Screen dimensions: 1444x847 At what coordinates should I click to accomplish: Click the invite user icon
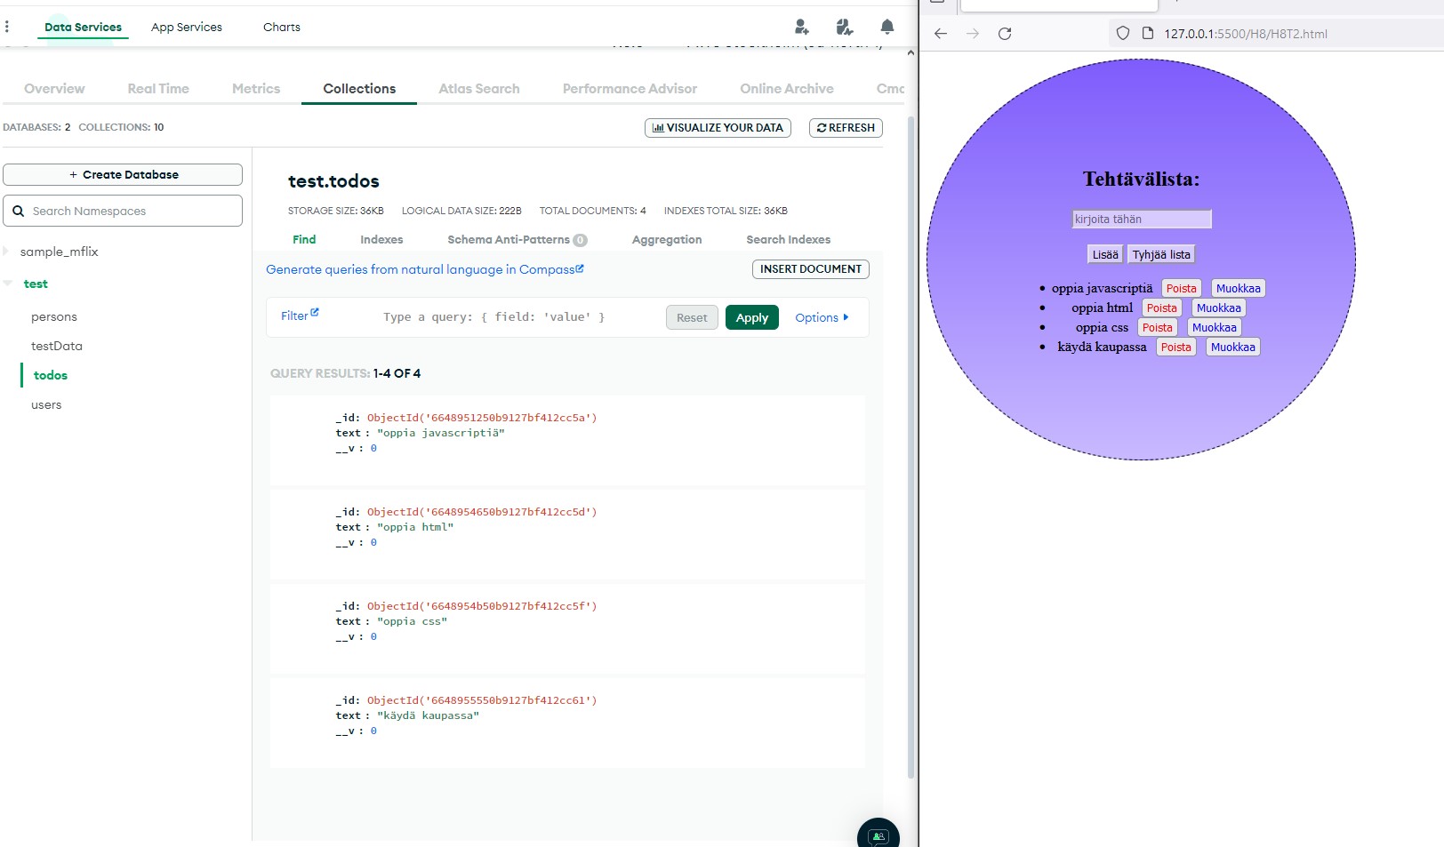coord(801,27)
